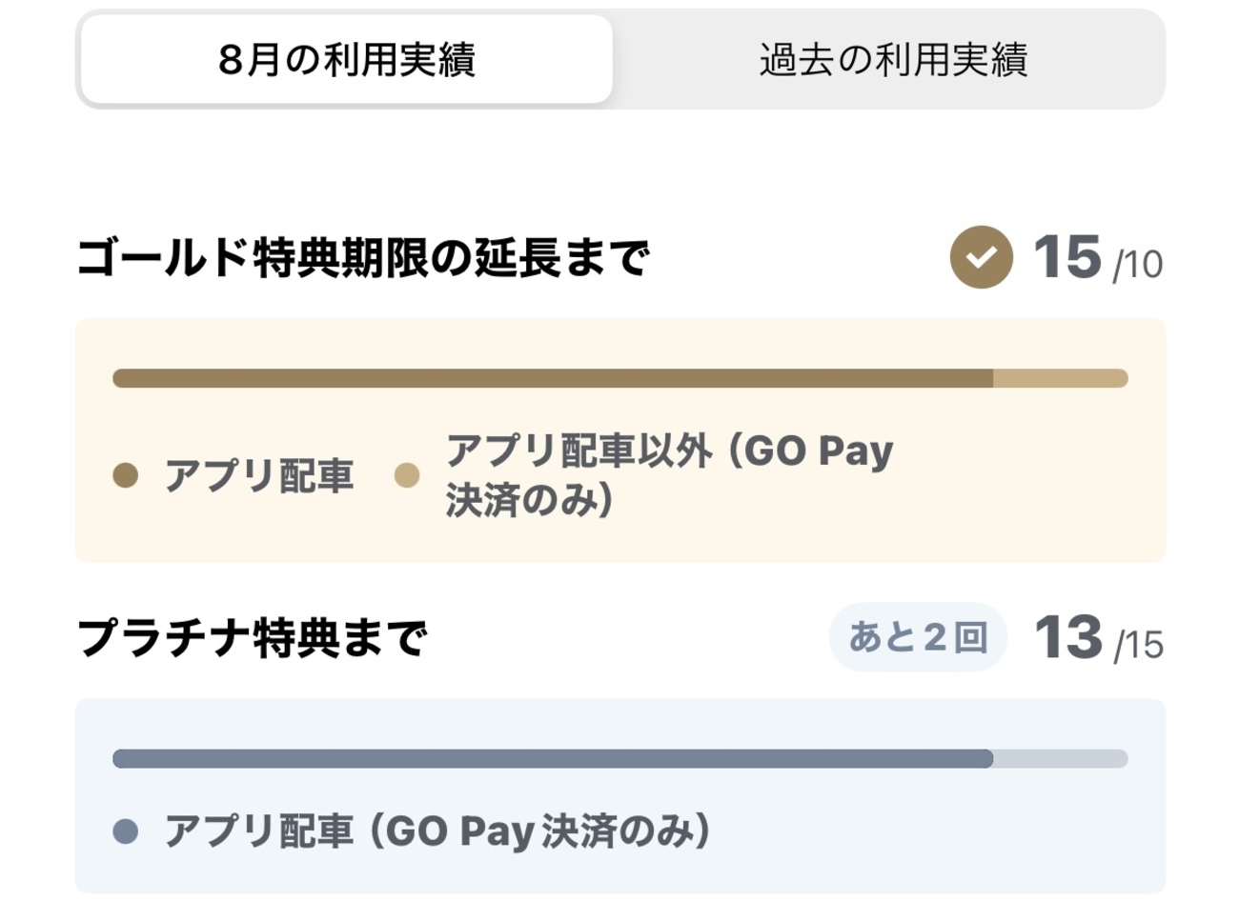Screen dimensions: 1239x921
Task: Click the unfilled end of platinum progress bar
Action: click(x=1060, y=759)
